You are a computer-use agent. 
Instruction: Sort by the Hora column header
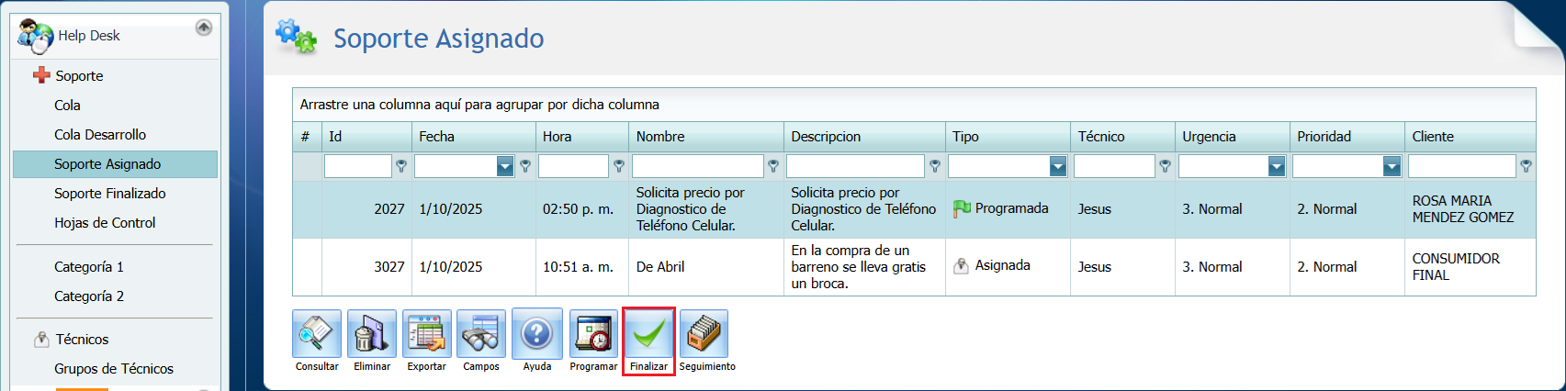pos(582,137)
